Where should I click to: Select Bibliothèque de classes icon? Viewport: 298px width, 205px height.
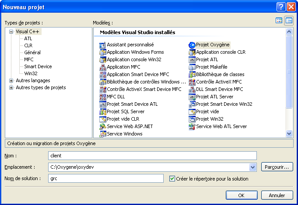(x=192, y=74)
